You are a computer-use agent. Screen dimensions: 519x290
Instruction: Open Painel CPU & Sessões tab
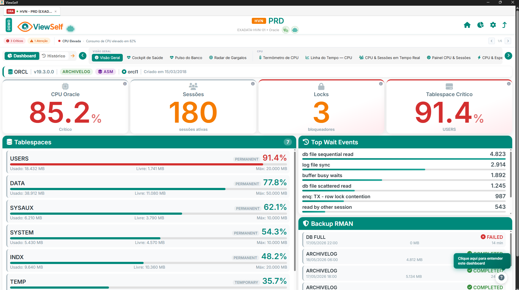(449, 58)
